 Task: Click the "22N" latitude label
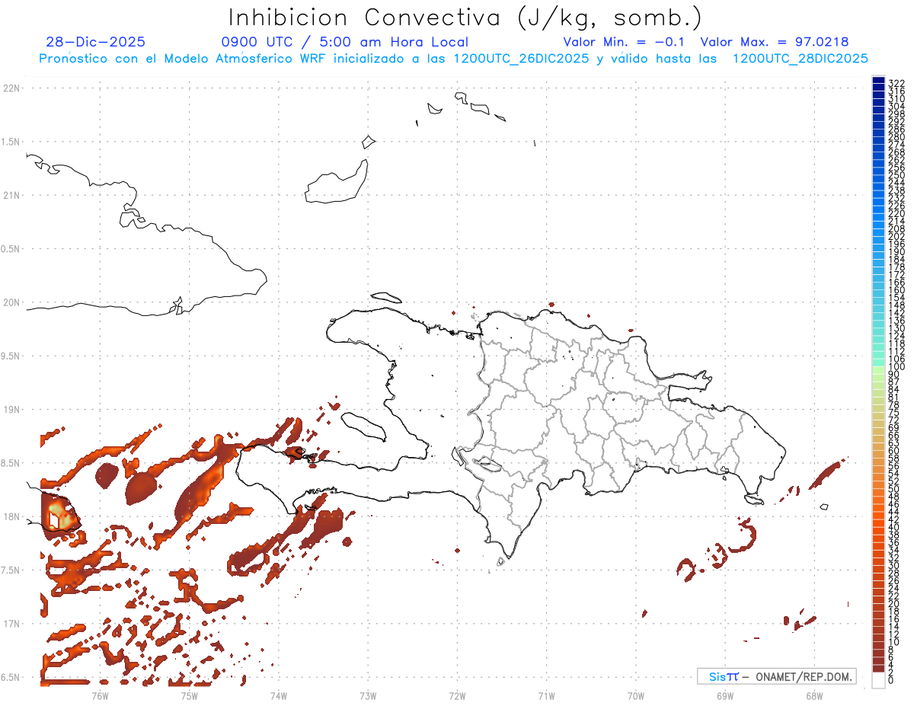tap(11, 88)
